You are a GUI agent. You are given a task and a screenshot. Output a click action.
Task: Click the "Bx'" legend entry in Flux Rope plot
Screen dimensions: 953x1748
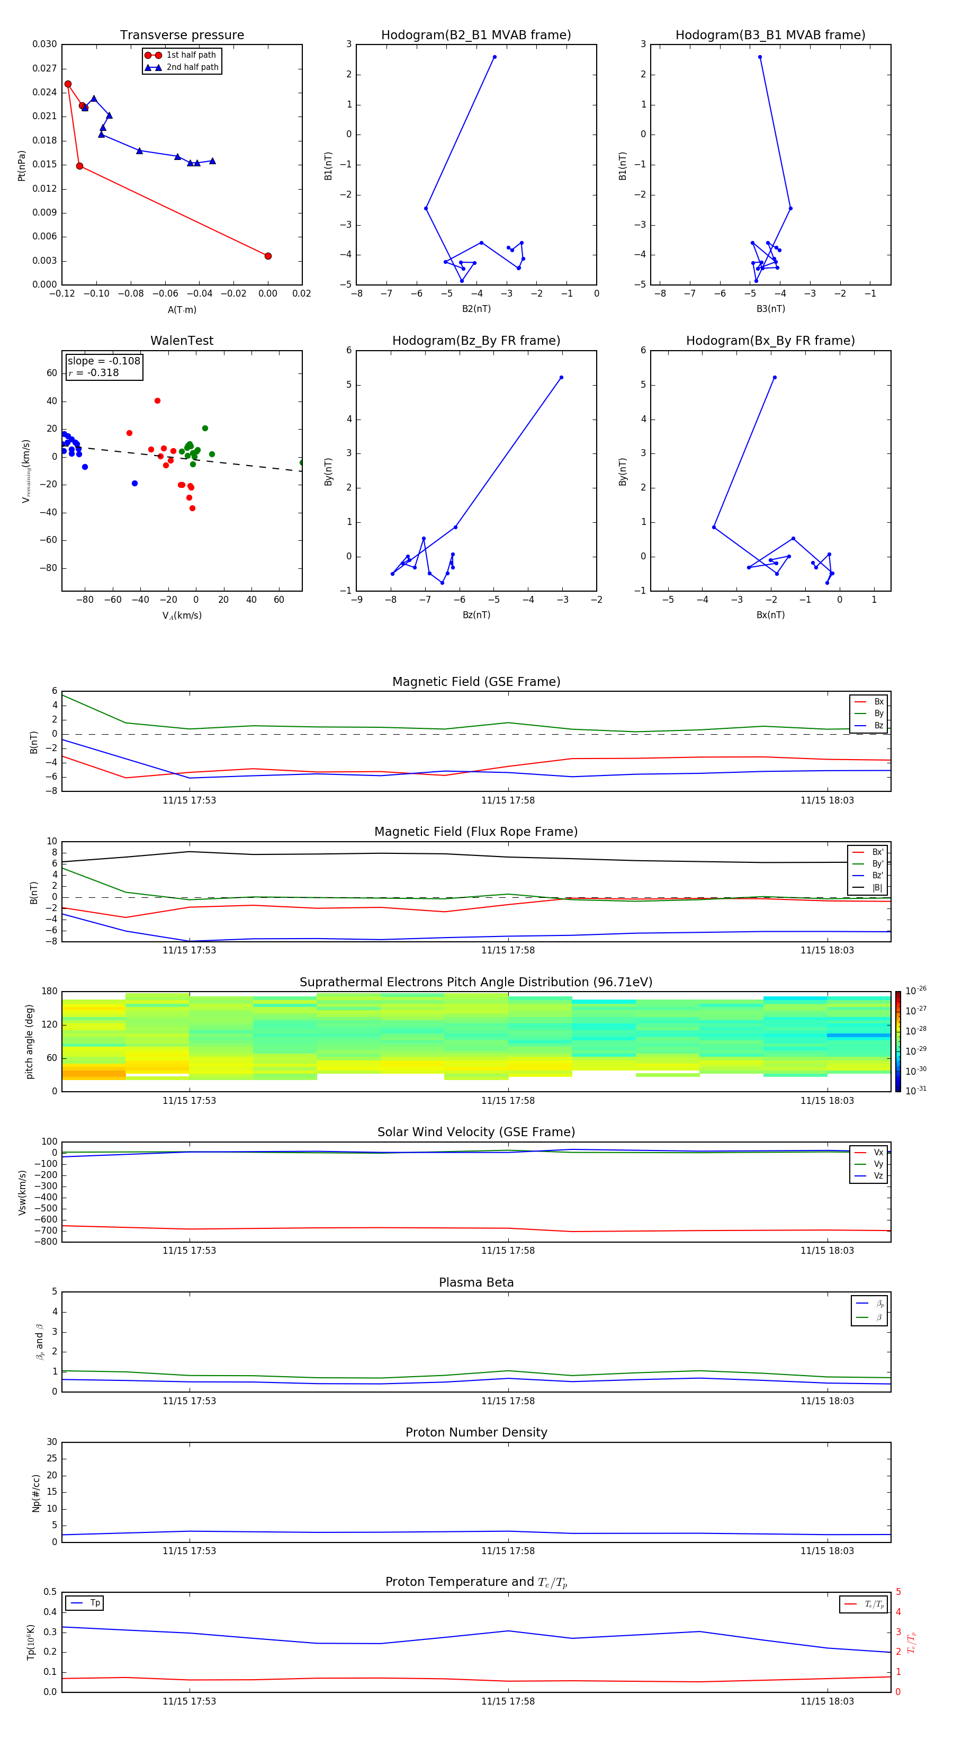(868, 852)
